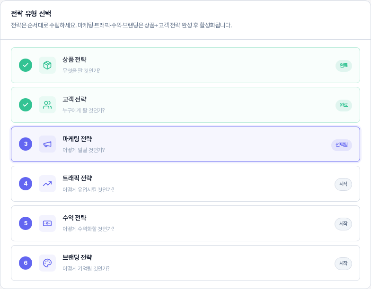The image size is (371, 289).
Task: Start the 브랜딩 전략 with its 시작 button
Action: 344,263
